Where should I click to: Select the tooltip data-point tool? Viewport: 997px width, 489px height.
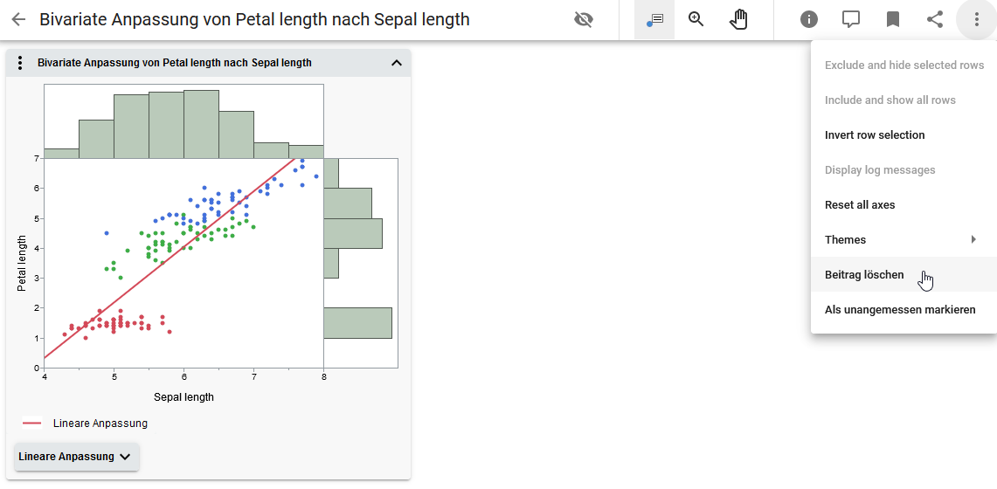tap(654, 19)
